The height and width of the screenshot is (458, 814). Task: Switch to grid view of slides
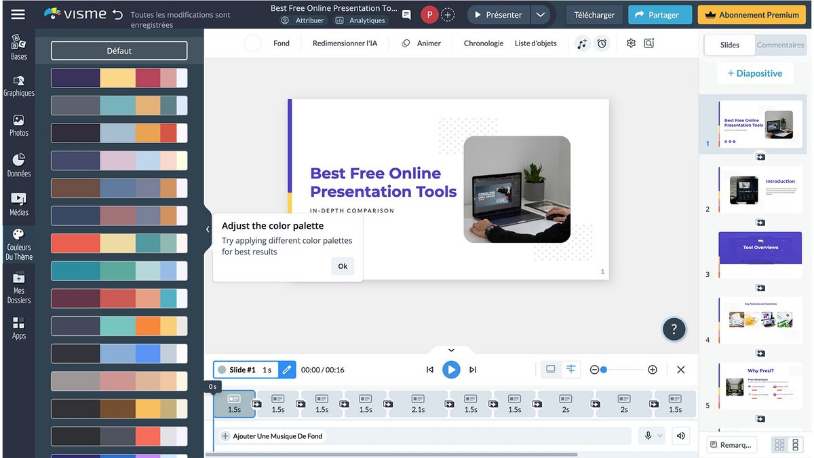tap(779, 445)
